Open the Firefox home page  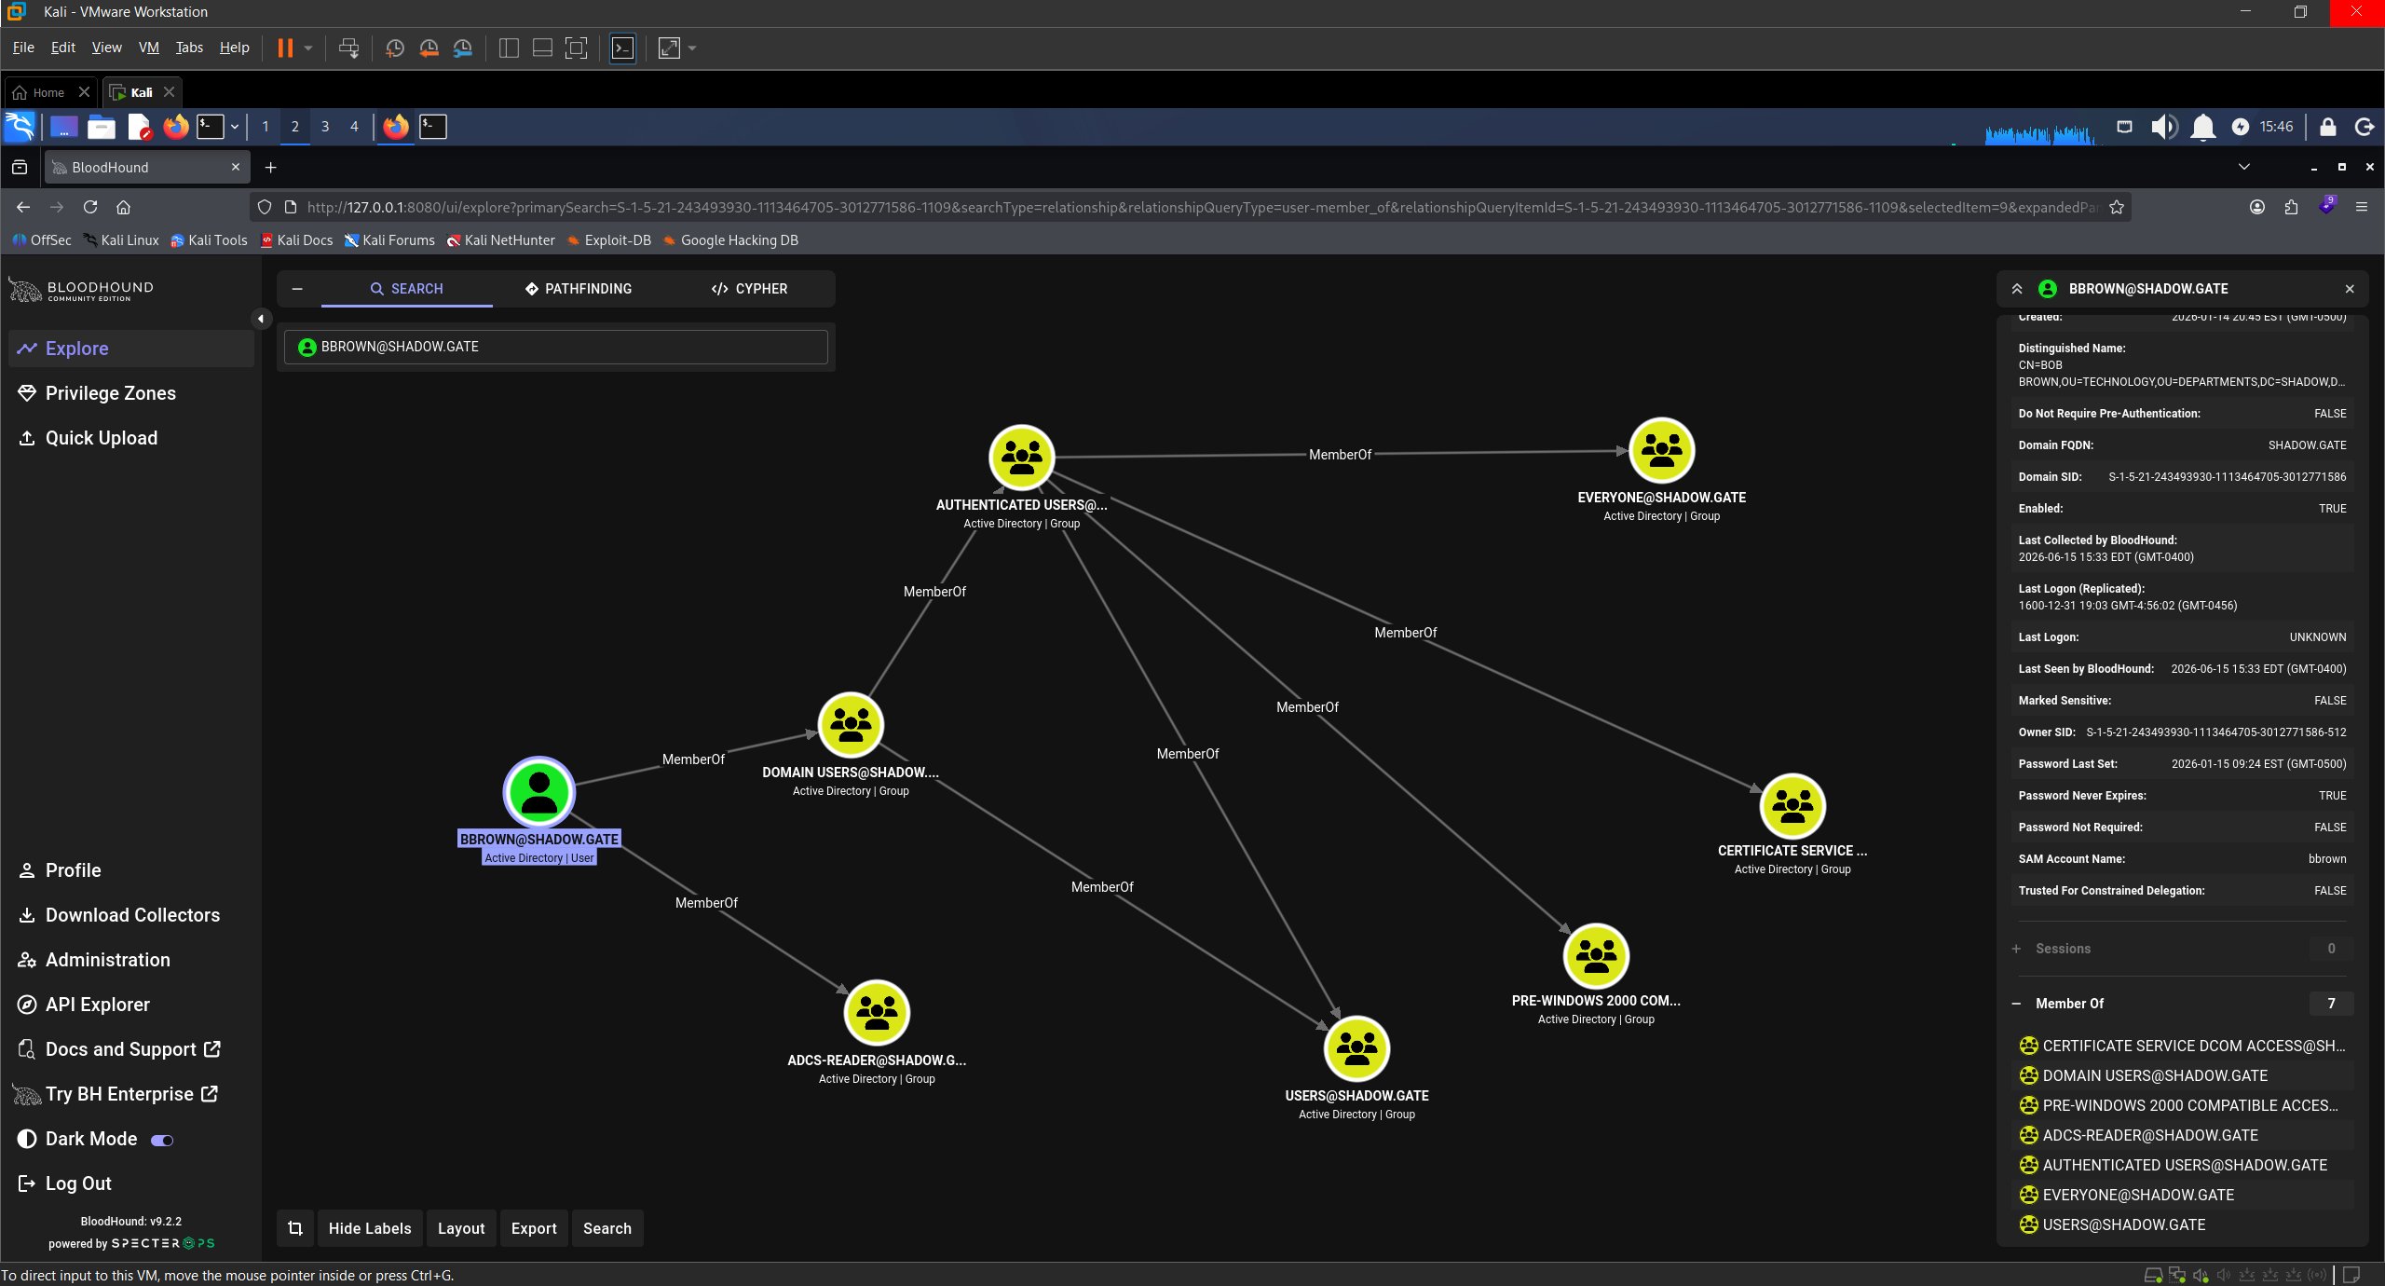click(x=123, y=207)
